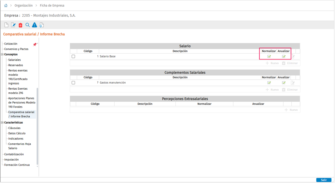Click the red pin icon in sidebar
This screenshot has width=335, height=183.
(x=35, y=44)
